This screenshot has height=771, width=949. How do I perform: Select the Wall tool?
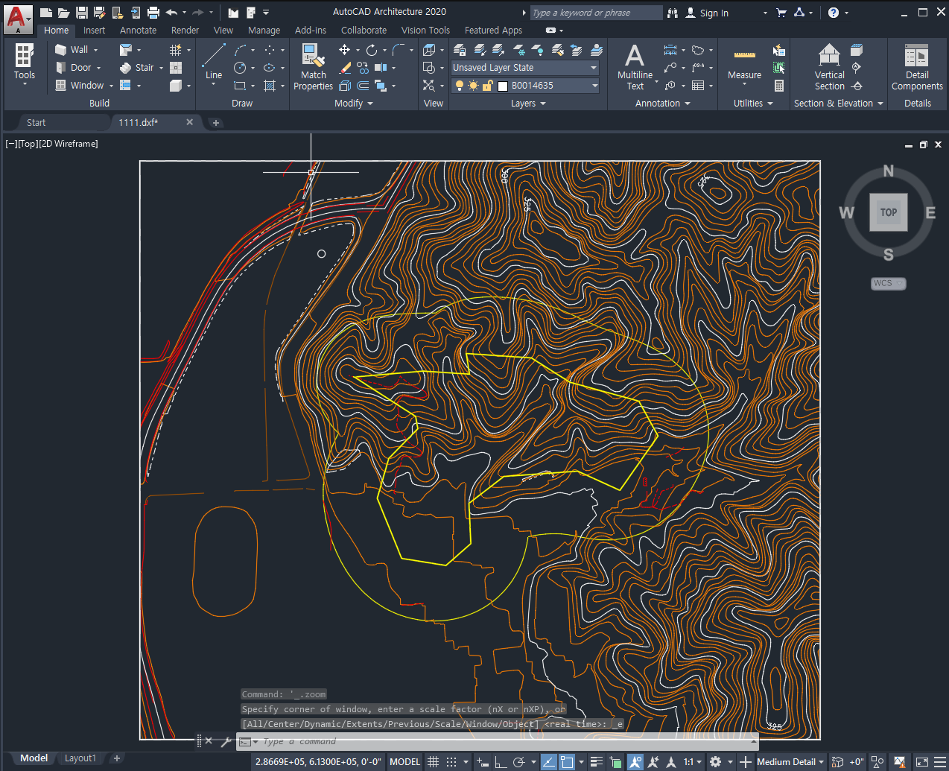click(74, 49)
